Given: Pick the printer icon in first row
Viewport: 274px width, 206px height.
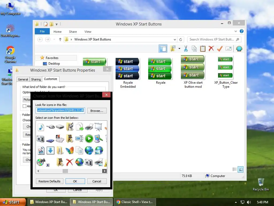Looking at the screenshot, I should tap(89, 127).
